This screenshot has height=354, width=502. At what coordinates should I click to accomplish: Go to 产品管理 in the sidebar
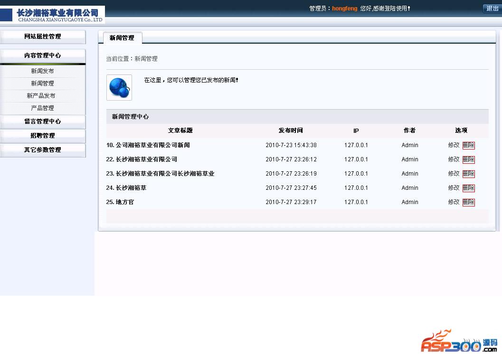pyautogui.click(x=43, y=108)
